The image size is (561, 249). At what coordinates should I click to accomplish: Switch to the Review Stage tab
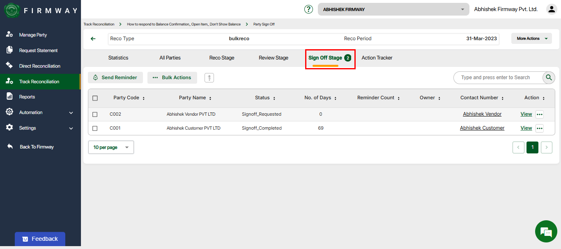274,58
